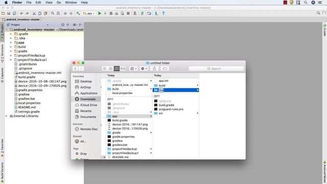Click the Find magnifier icon
The height and width of the screenshot is (184, 327).
pos(53,13)
